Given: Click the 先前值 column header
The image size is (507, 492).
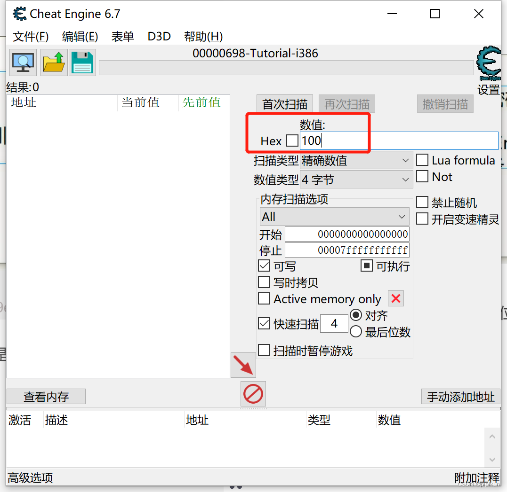Looking at the screenshot, I should [204, 102].
